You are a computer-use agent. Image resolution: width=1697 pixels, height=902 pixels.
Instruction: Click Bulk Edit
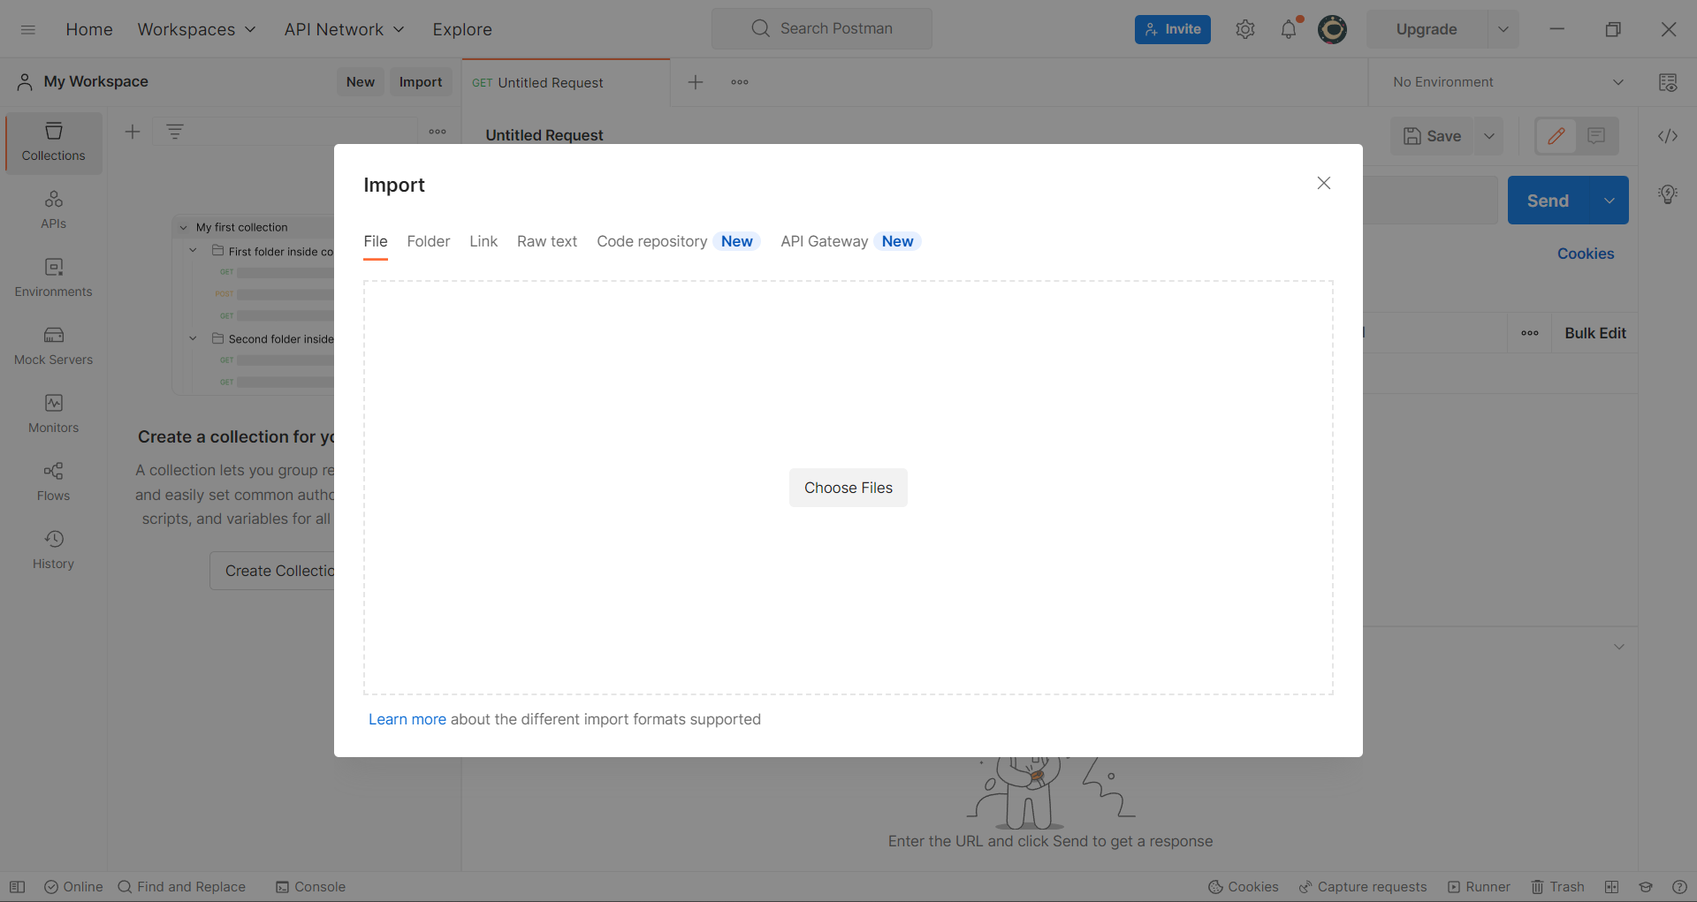[1595, 333]
